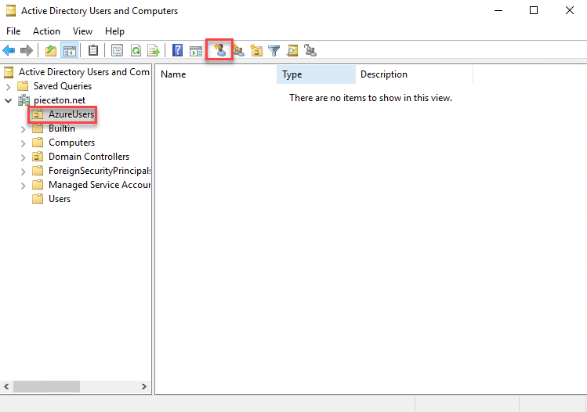Click the Back arrow in toolbar

pyautogui.click(x=9, y=50)
